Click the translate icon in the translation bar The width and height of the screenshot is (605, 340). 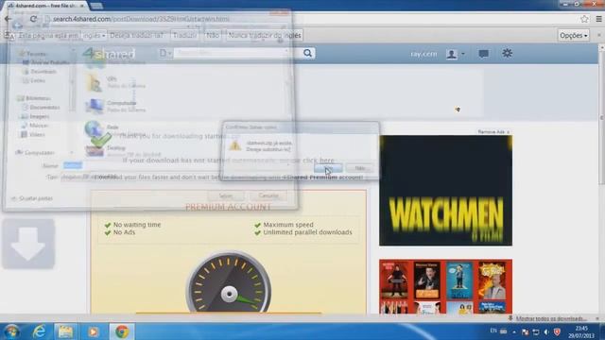pyautogui.click(x=9, y=36)
